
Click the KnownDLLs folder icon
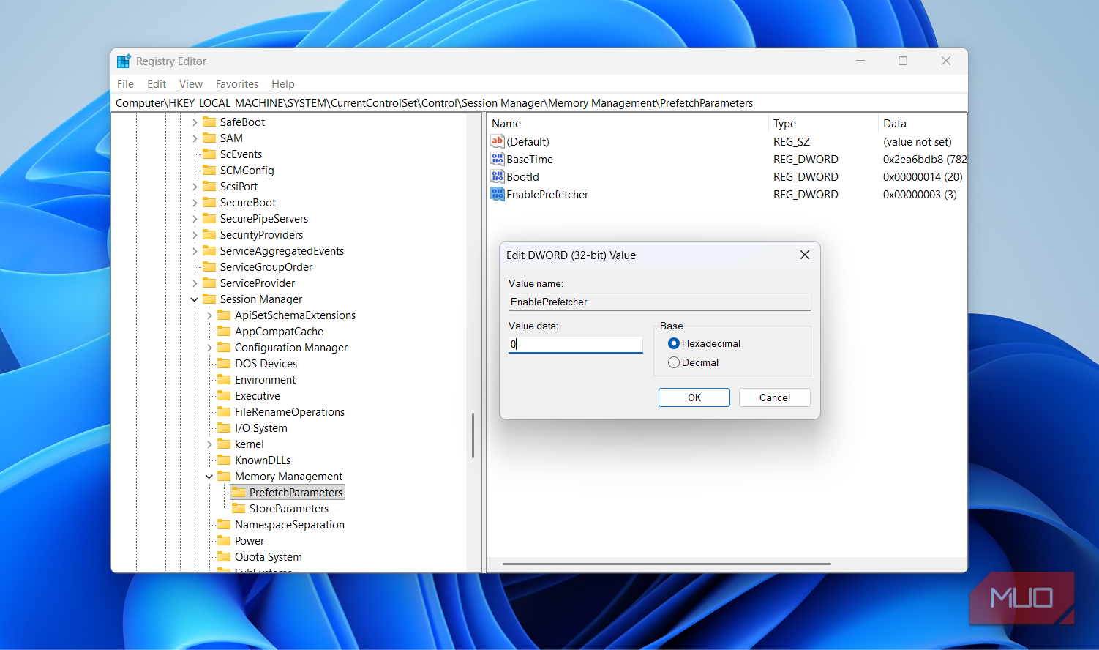(x=224, y=460)
